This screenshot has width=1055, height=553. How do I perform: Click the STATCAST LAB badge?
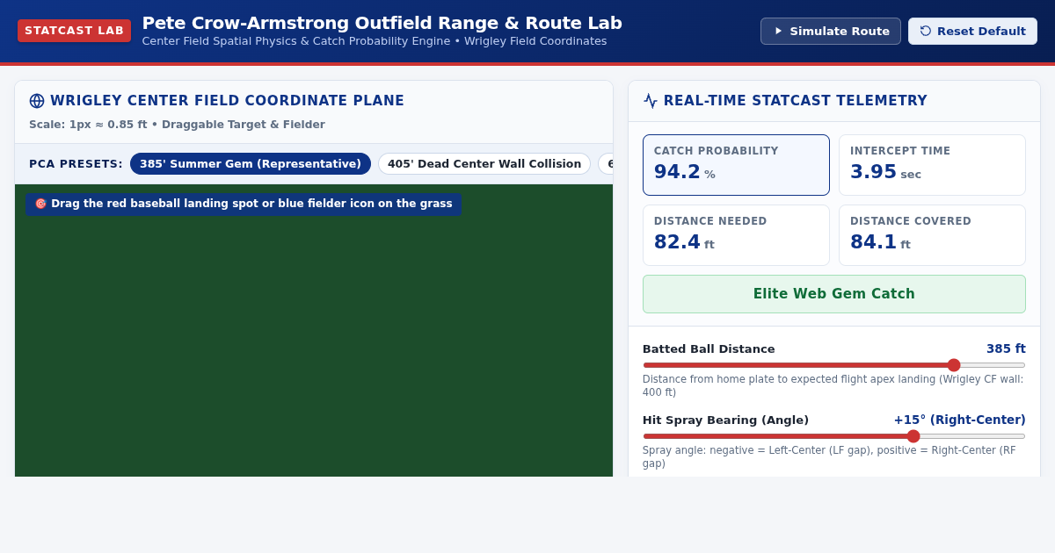(75, 31)
